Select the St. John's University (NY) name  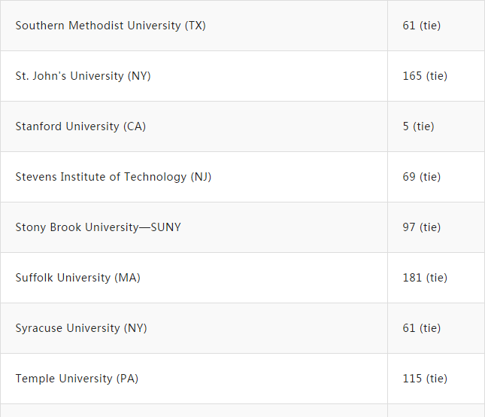coord(83,76)
